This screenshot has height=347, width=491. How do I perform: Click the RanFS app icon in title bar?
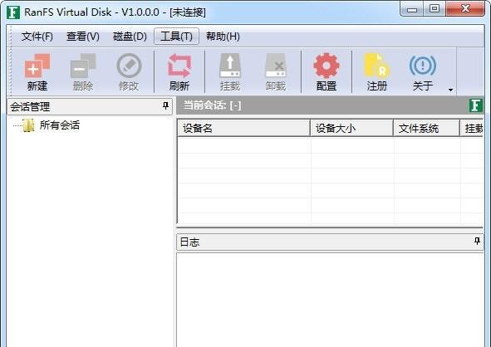tap(13, 12)
